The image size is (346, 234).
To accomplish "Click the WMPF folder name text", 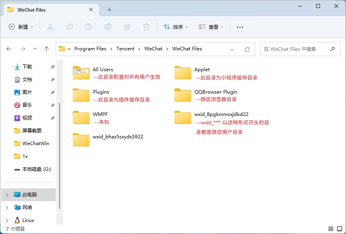I will 100,114.
